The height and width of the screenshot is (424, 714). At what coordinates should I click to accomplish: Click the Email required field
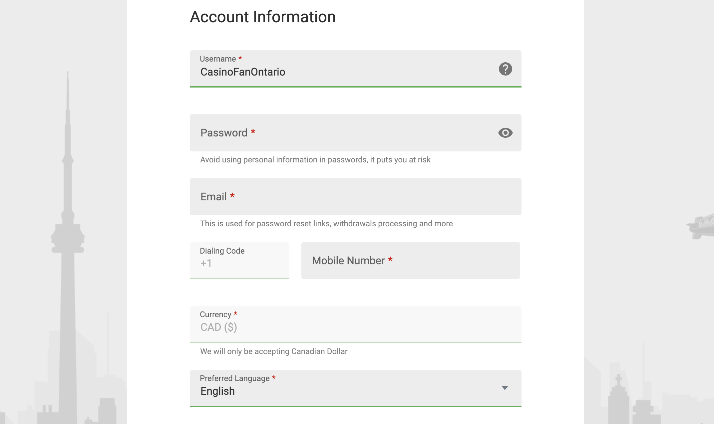355,196
